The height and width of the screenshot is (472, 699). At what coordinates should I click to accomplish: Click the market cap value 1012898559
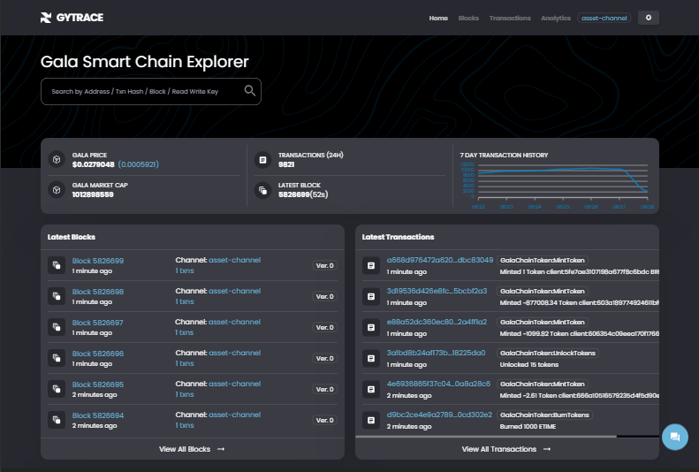tap(93, 194)
